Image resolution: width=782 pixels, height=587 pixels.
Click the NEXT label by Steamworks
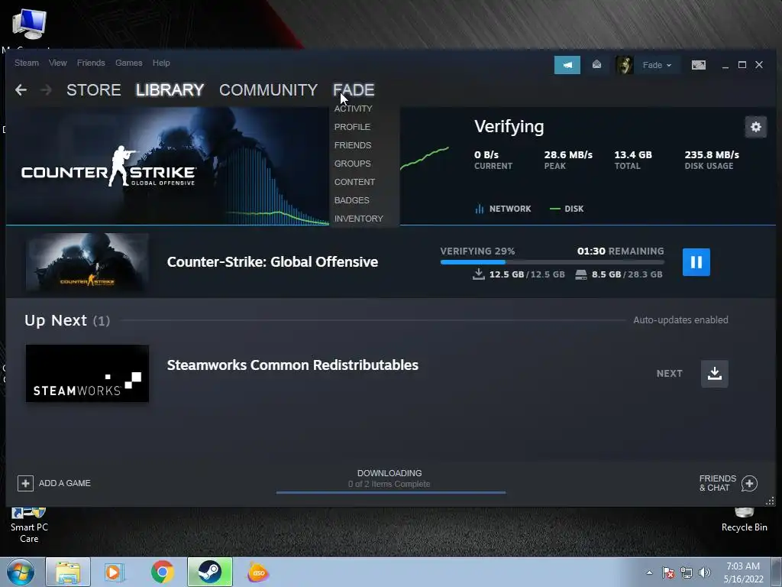coord(669,373)
